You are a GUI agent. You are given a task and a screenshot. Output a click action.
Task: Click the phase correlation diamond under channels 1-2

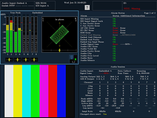coord(10,60)
